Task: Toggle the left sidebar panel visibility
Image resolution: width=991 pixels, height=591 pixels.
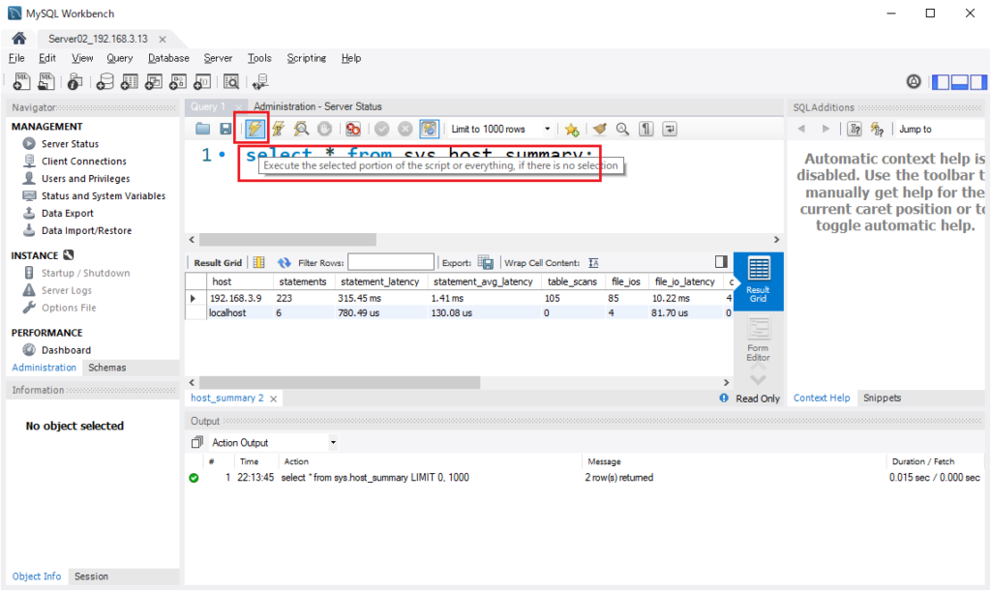Action: [941, 82]
